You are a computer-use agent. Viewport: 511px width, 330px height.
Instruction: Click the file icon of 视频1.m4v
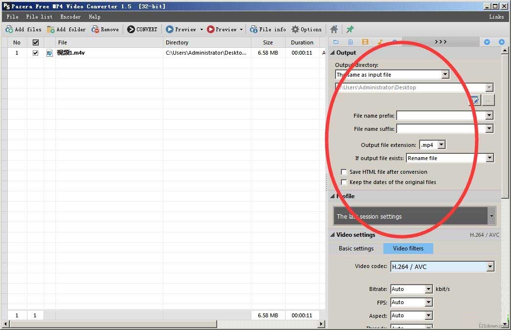coord(49,53)
